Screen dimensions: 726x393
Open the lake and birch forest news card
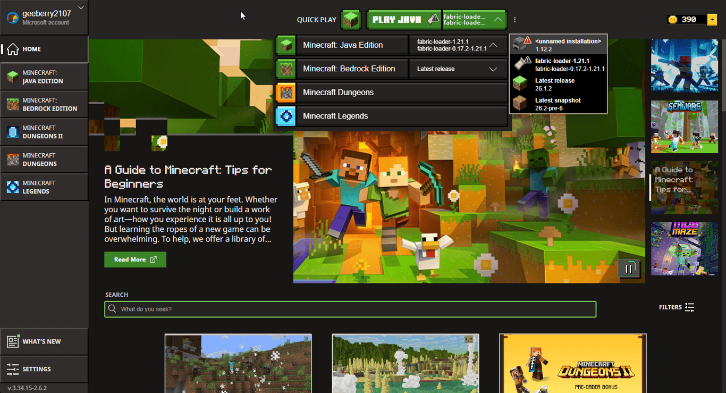(x=406, y=363)
